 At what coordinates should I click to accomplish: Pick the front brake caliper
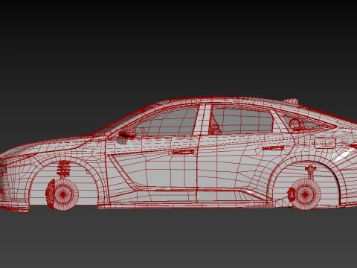click(x=51, y=193)
